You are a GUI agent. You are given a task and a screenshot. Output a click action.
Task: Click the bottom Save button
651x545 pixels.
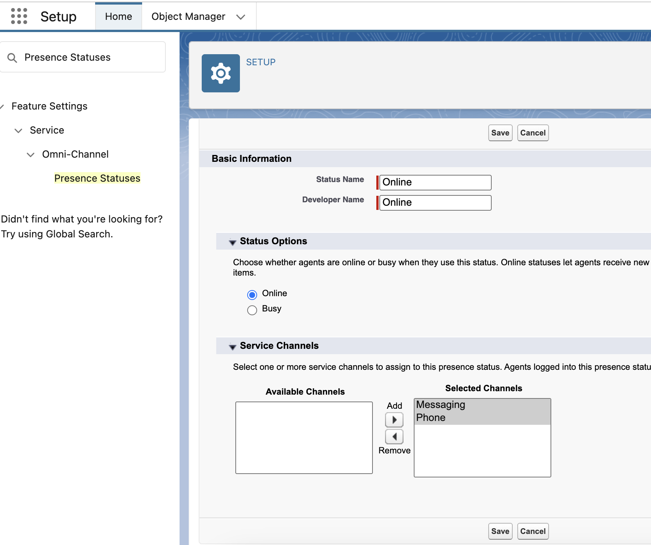[500, 531]
